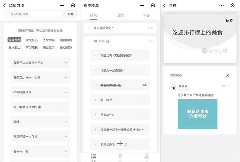
Task: Add habit 看书一小时 with plus icon
Action: [66, 151]
